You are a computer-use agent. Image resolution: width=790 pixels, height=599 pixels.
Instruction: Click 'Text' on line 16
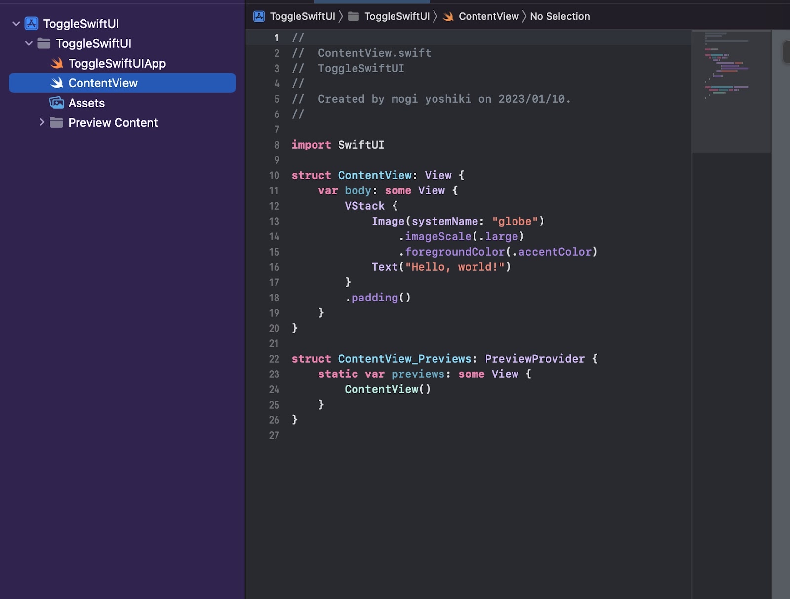tap(385, 267)
